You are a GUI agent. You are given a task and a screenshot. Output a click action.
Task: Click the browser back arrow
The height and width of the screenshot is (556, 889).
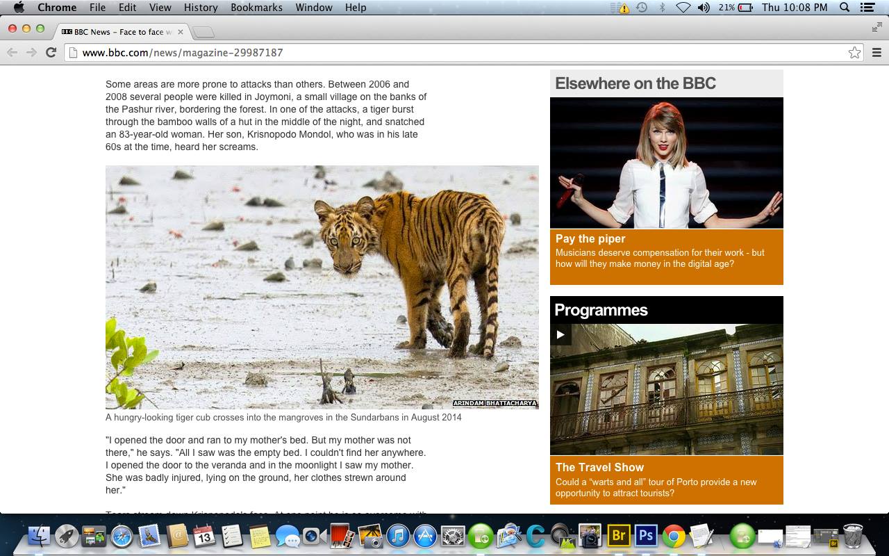(12, 53)
